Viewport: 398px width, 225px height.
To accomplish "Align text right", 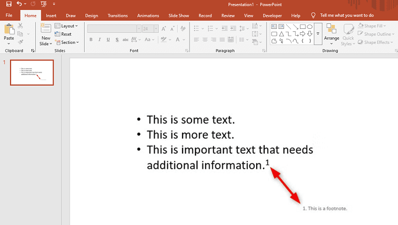I will click(x=214, y=40).
